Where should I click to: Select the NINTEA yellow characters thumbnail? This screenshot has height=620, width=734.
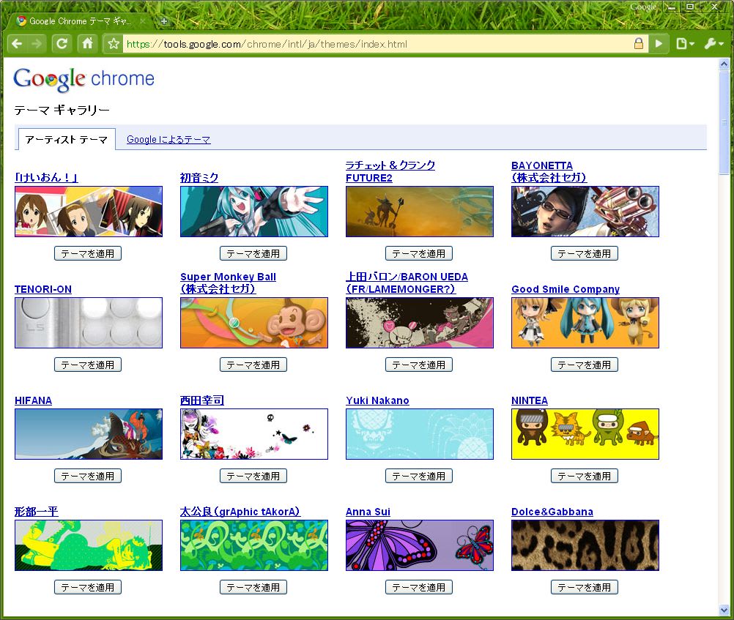tap(585, 434)
